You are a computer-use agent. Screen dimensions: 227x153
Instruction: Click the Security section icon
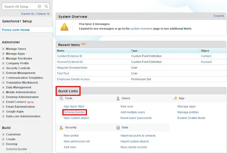[x=61, y=127]
